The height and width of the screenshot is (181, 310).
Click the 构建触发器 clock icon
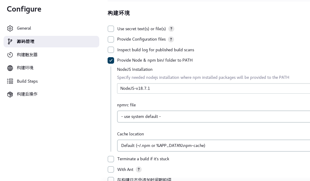10,55
